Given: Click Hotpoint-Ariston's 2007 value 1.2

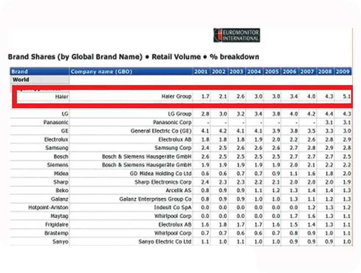Looking at the screenshot, I should (x=311, y=207).
